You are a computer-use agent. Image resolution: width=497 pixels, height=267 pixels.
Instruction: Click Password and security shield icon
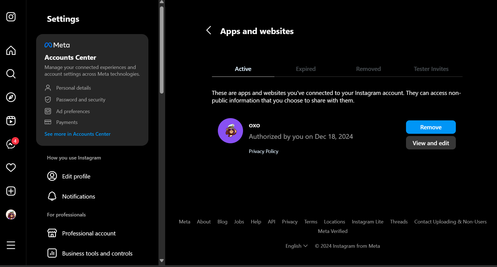(x=48, y=99)
